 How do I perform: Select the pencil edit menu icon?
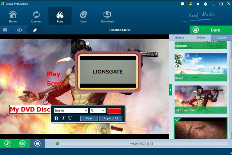coord(35,30)
